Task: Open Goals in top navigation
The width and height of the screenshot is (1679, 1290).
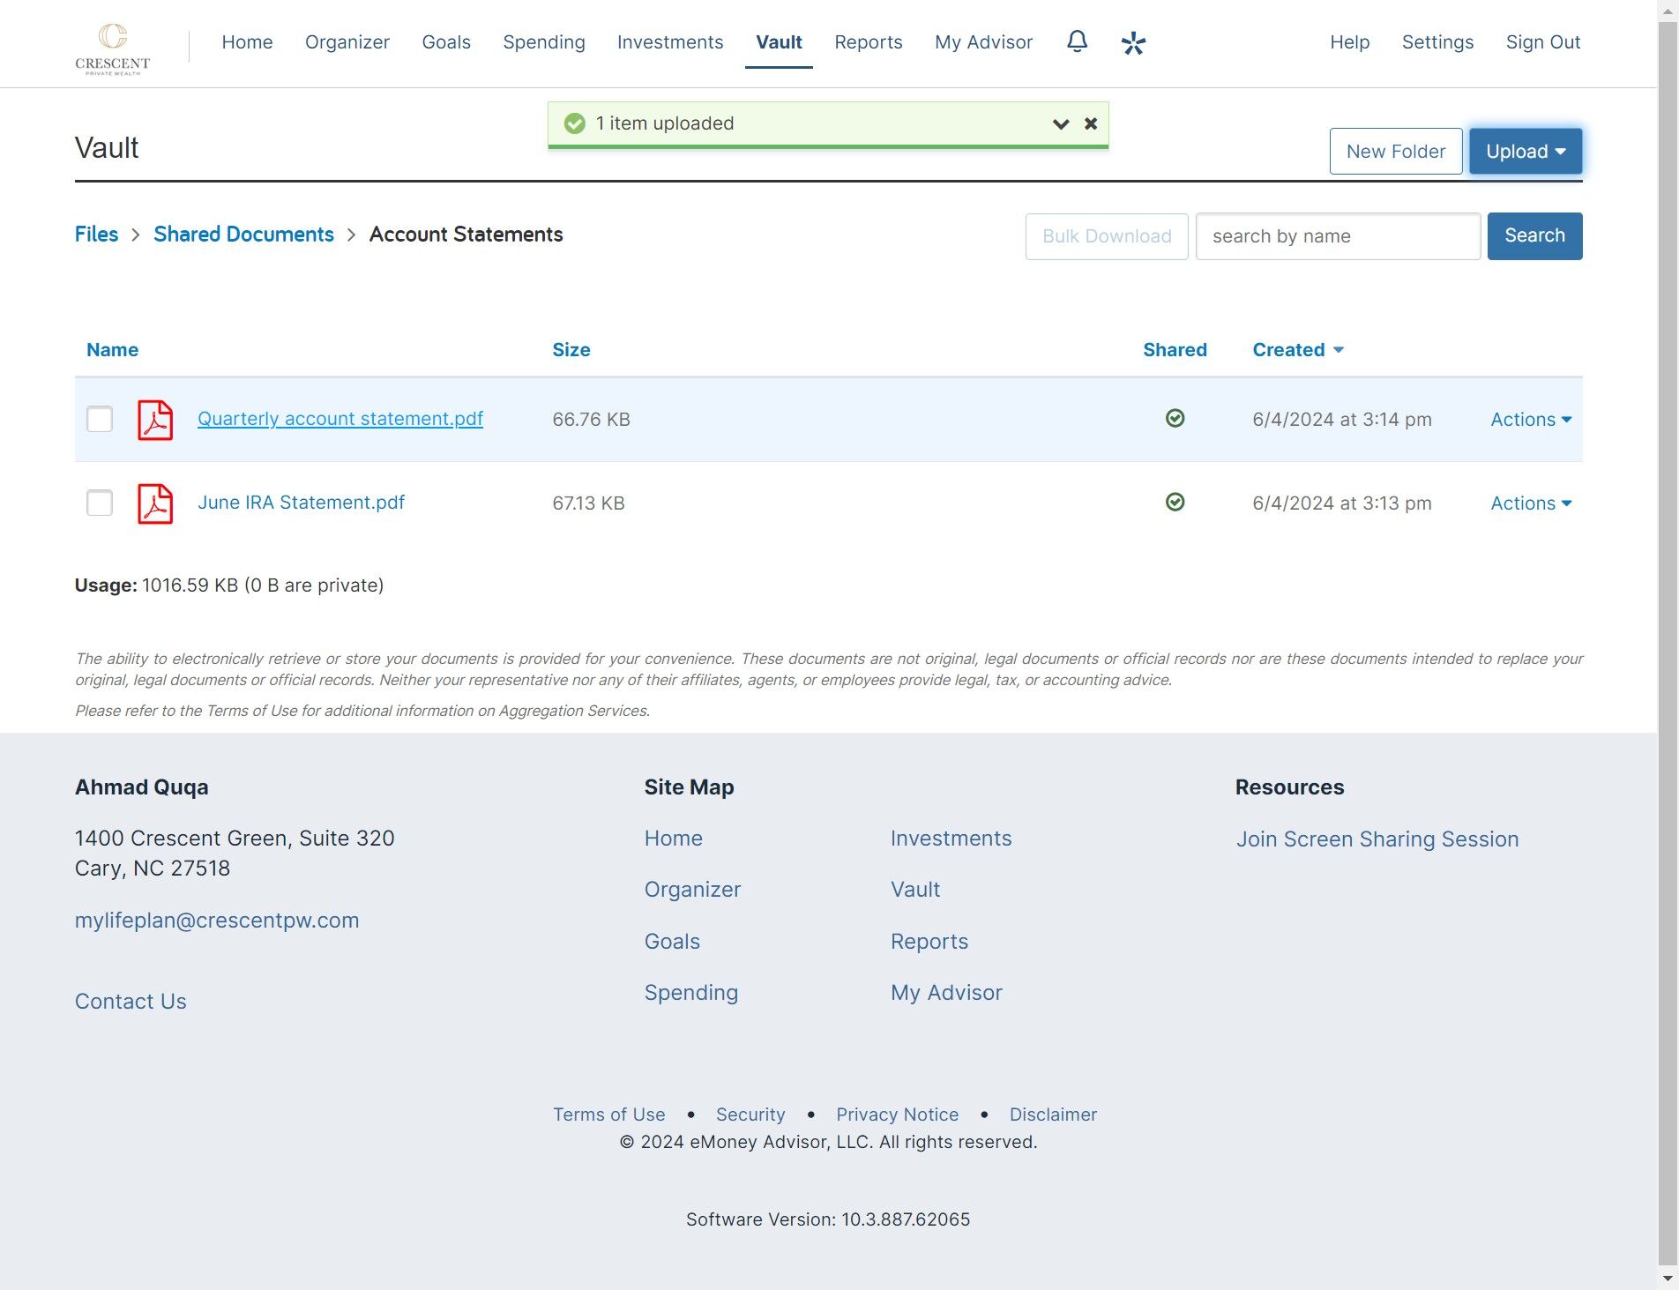Action: click(446, 42)
